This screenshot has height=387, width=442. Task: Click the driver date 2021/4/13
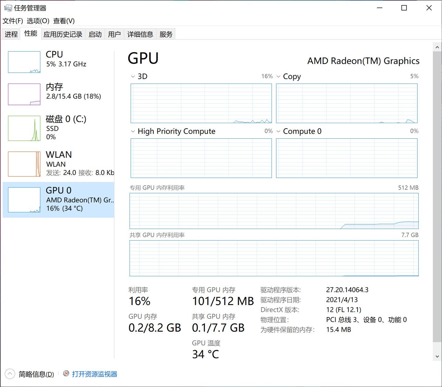tap(342, 300)
